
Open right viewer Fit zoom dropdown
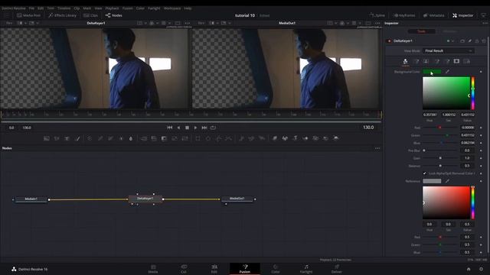click(201, 23)
